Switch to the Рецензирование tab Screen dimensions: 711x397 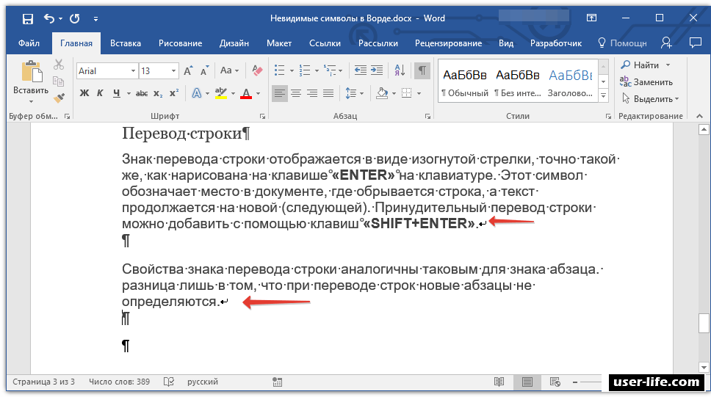[x=447, y=43]
